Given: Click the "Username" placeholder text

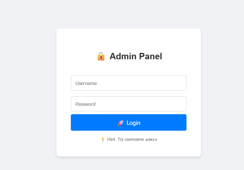Looking at the screenshot, I should coord(86,83).
